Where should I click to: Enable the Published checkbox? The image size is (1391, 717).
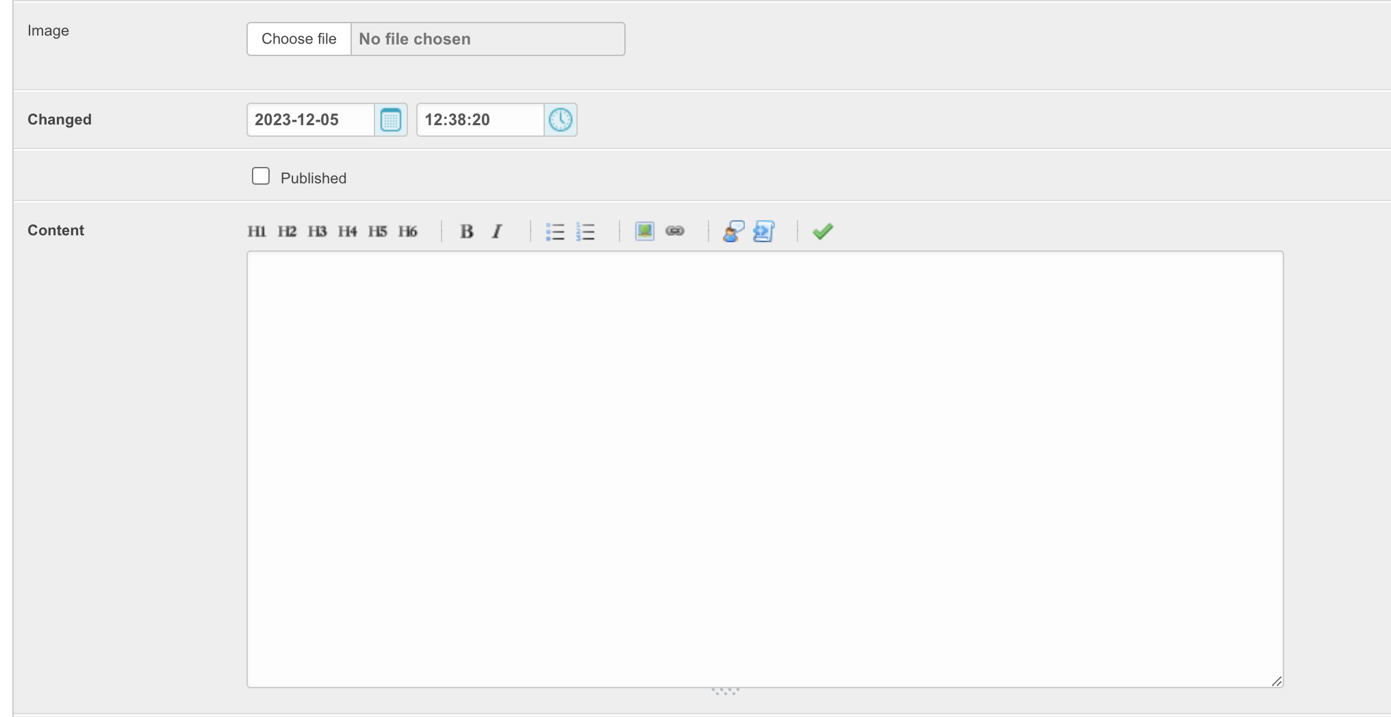pyautogui.click(x=261, y=177)
